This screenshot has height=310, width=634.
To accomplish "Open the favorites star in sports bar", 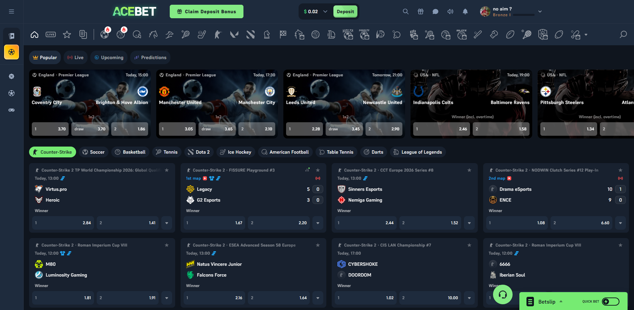I will [x=67, y=34].
